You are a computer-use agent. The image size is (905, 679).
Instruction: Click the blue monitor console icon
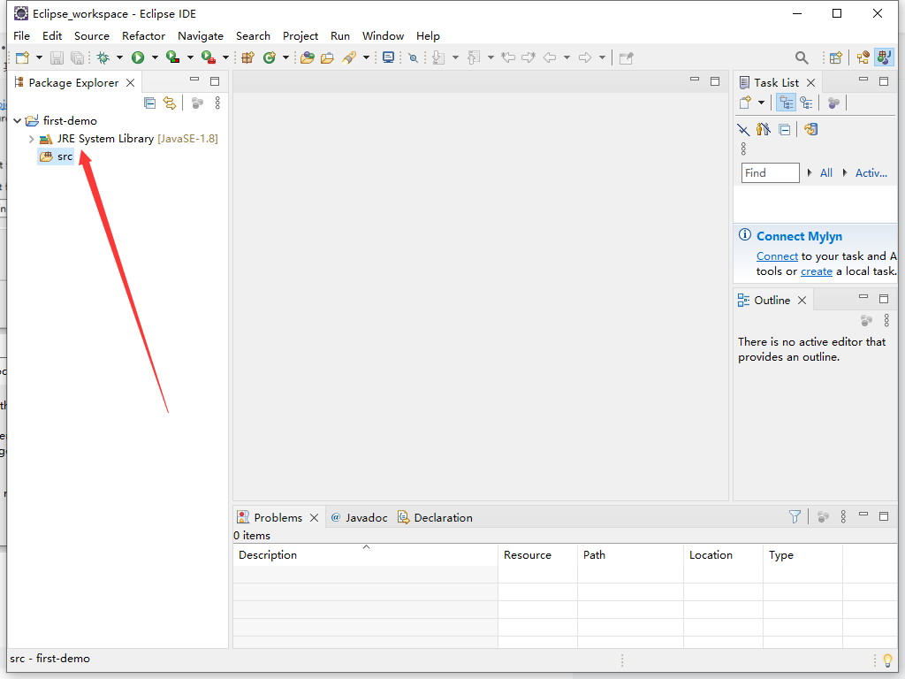coord(389,57)
